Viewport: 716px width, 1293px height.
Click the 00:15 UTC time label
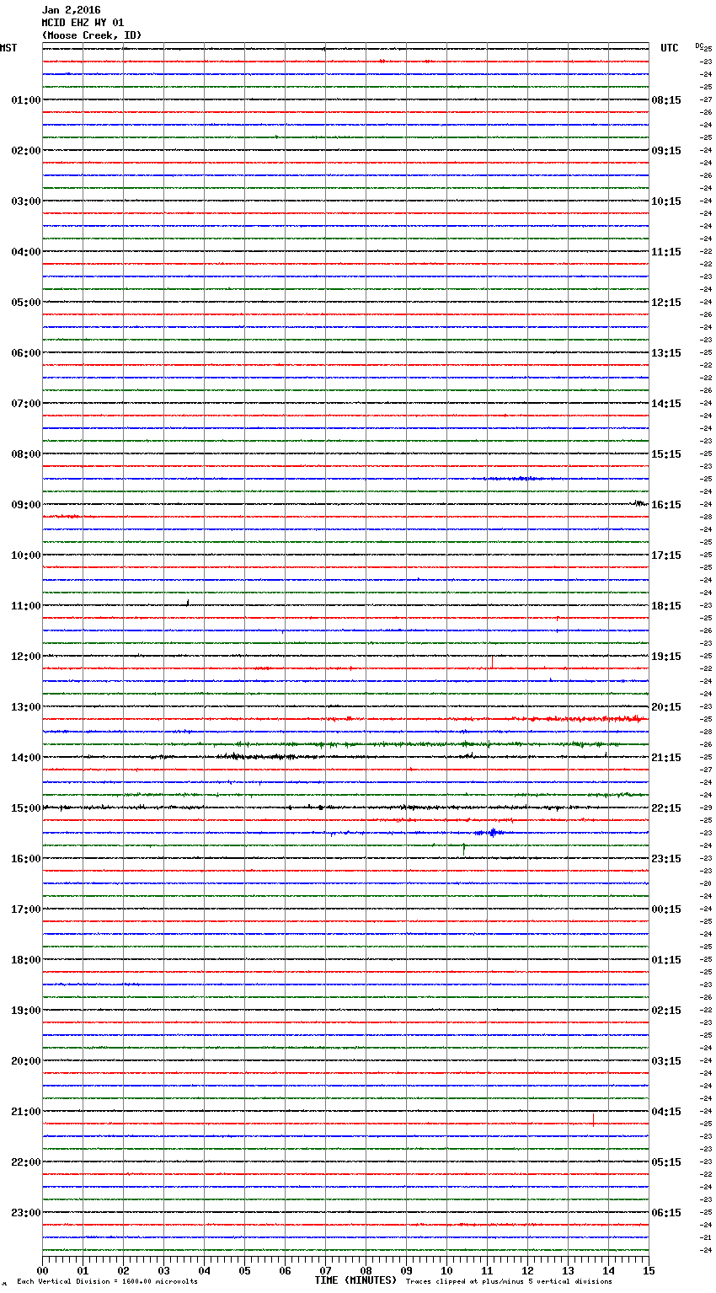666,909
